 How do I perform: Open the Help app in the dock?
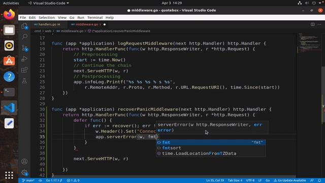(x=9, y=77)
